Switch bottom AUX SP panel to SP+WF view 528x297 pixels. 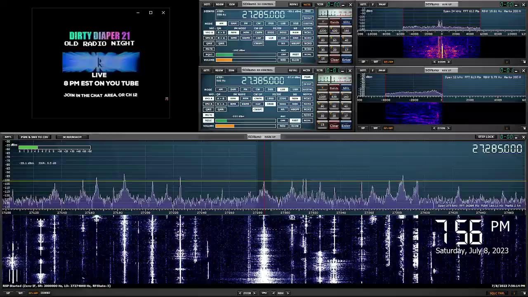[x=388, y=128]
